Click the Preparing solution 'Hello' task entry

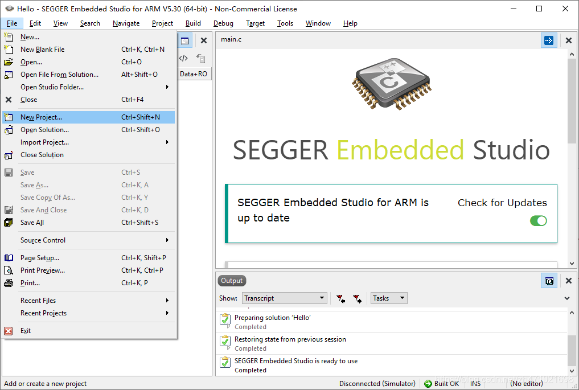(x=392, y=322)
